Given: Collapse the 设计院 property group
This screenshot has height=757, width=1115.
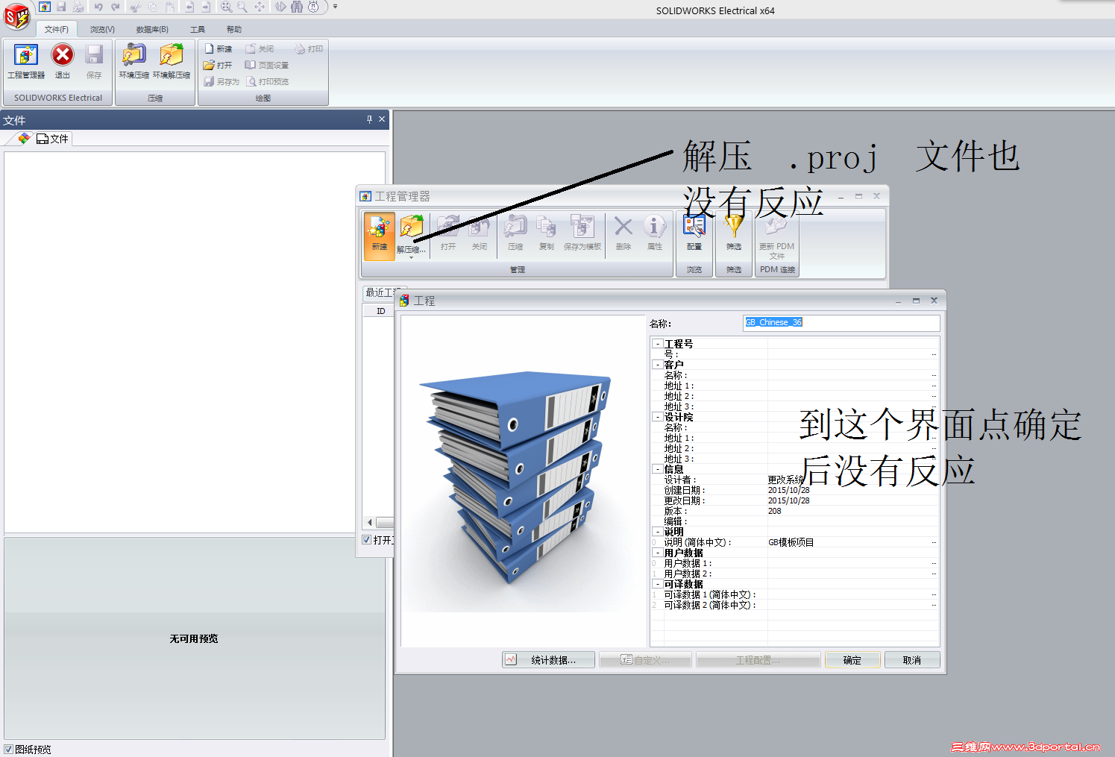Looking at the screenshot, I should 657,417.
